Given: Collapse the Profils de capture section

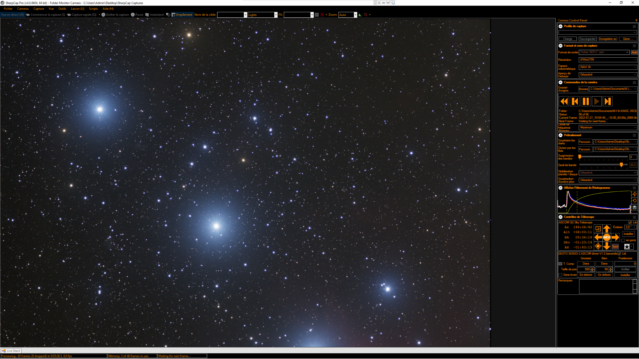Looking at the screenshot, I should 561,26.
